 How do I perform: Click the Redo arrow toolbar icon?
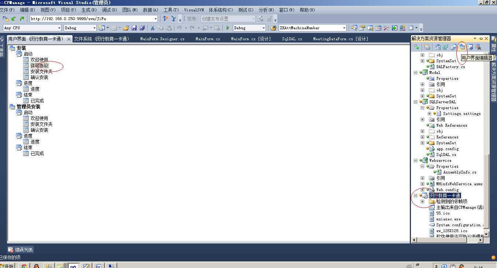pos(192,28)
